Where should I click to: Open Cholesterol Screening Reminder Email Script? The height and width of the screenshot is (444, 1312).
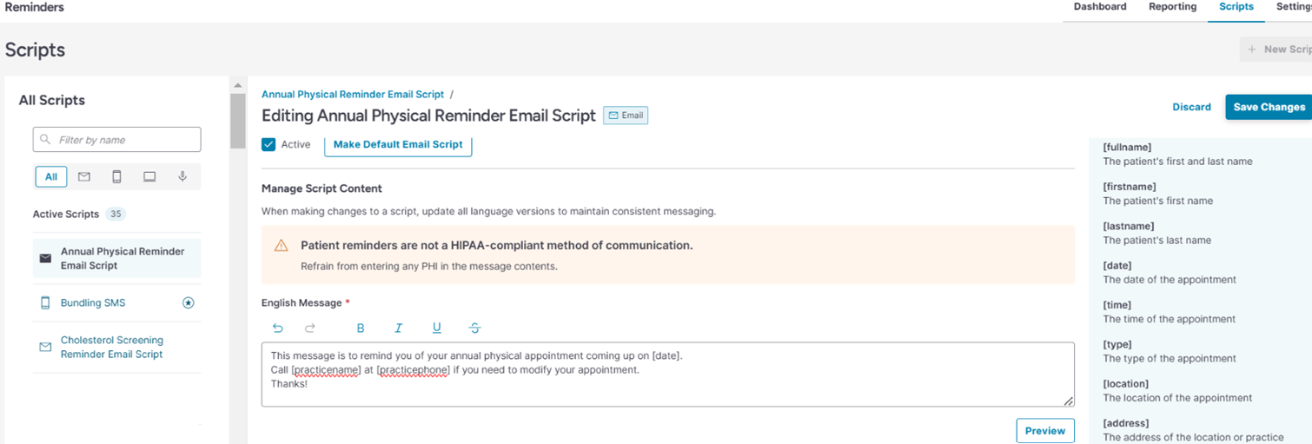(x=111, y=348)
